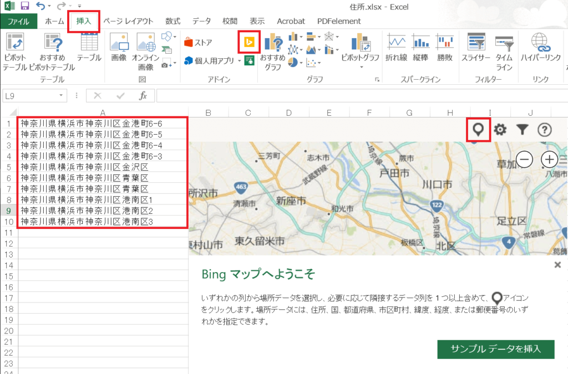Click the Redo arrow in quick access toolbar
568x374 pixels.
[61, 6]
